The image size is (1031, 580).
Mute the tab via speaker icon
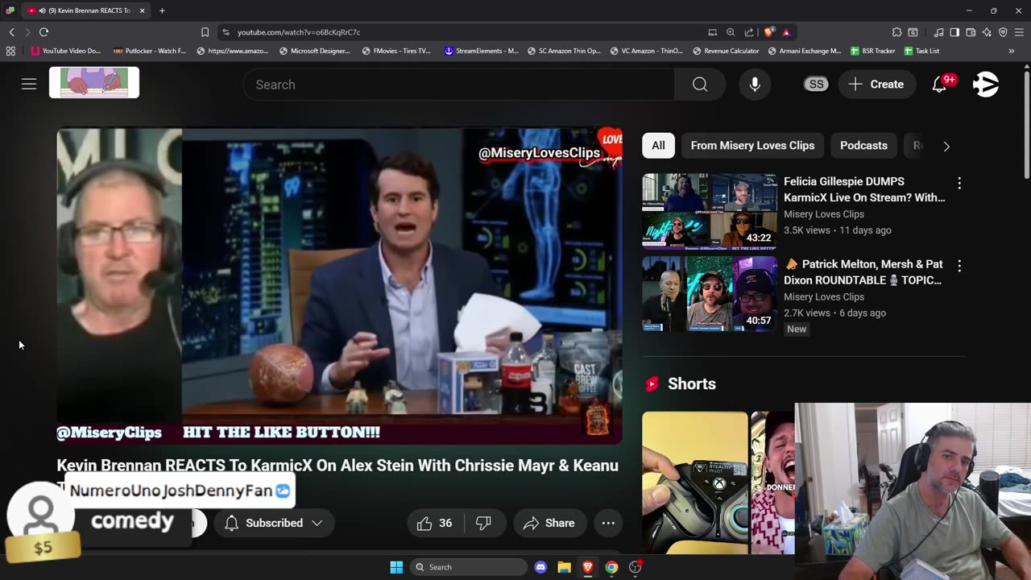[x=42, y=10]
